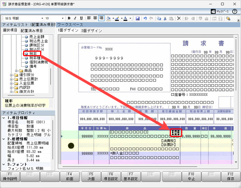The width and height of the screenshot is (241, 188).
Task: Collapse the 1.項目情報 section
Action: coord(4,118)
